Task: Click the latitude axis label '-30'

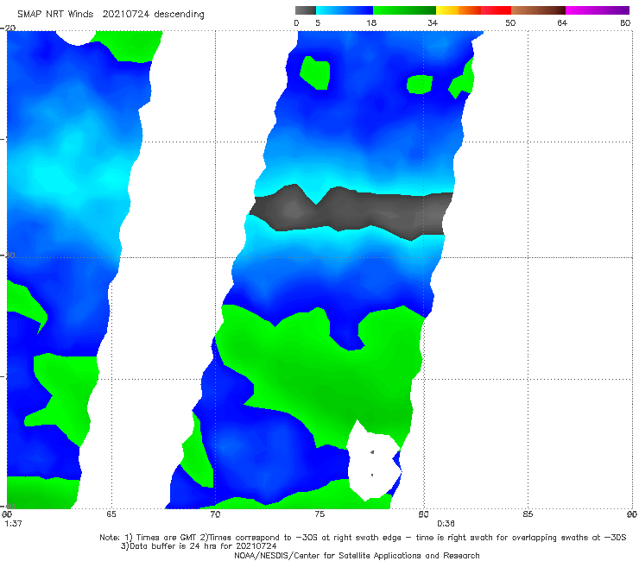Action: [x=8, y=255]
